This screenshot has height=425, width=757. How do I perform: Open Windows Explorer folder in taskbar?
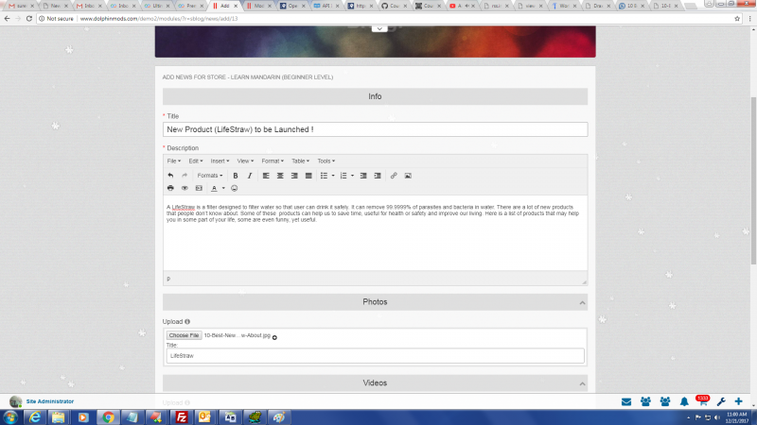(59, 417)
